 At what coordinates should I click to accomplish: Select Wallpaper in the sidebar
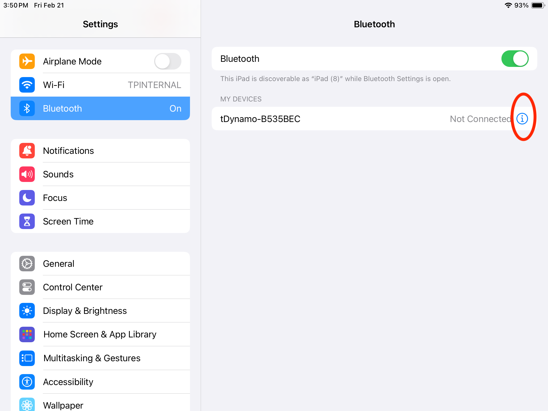pyautogui.click(x=63, y=405)
